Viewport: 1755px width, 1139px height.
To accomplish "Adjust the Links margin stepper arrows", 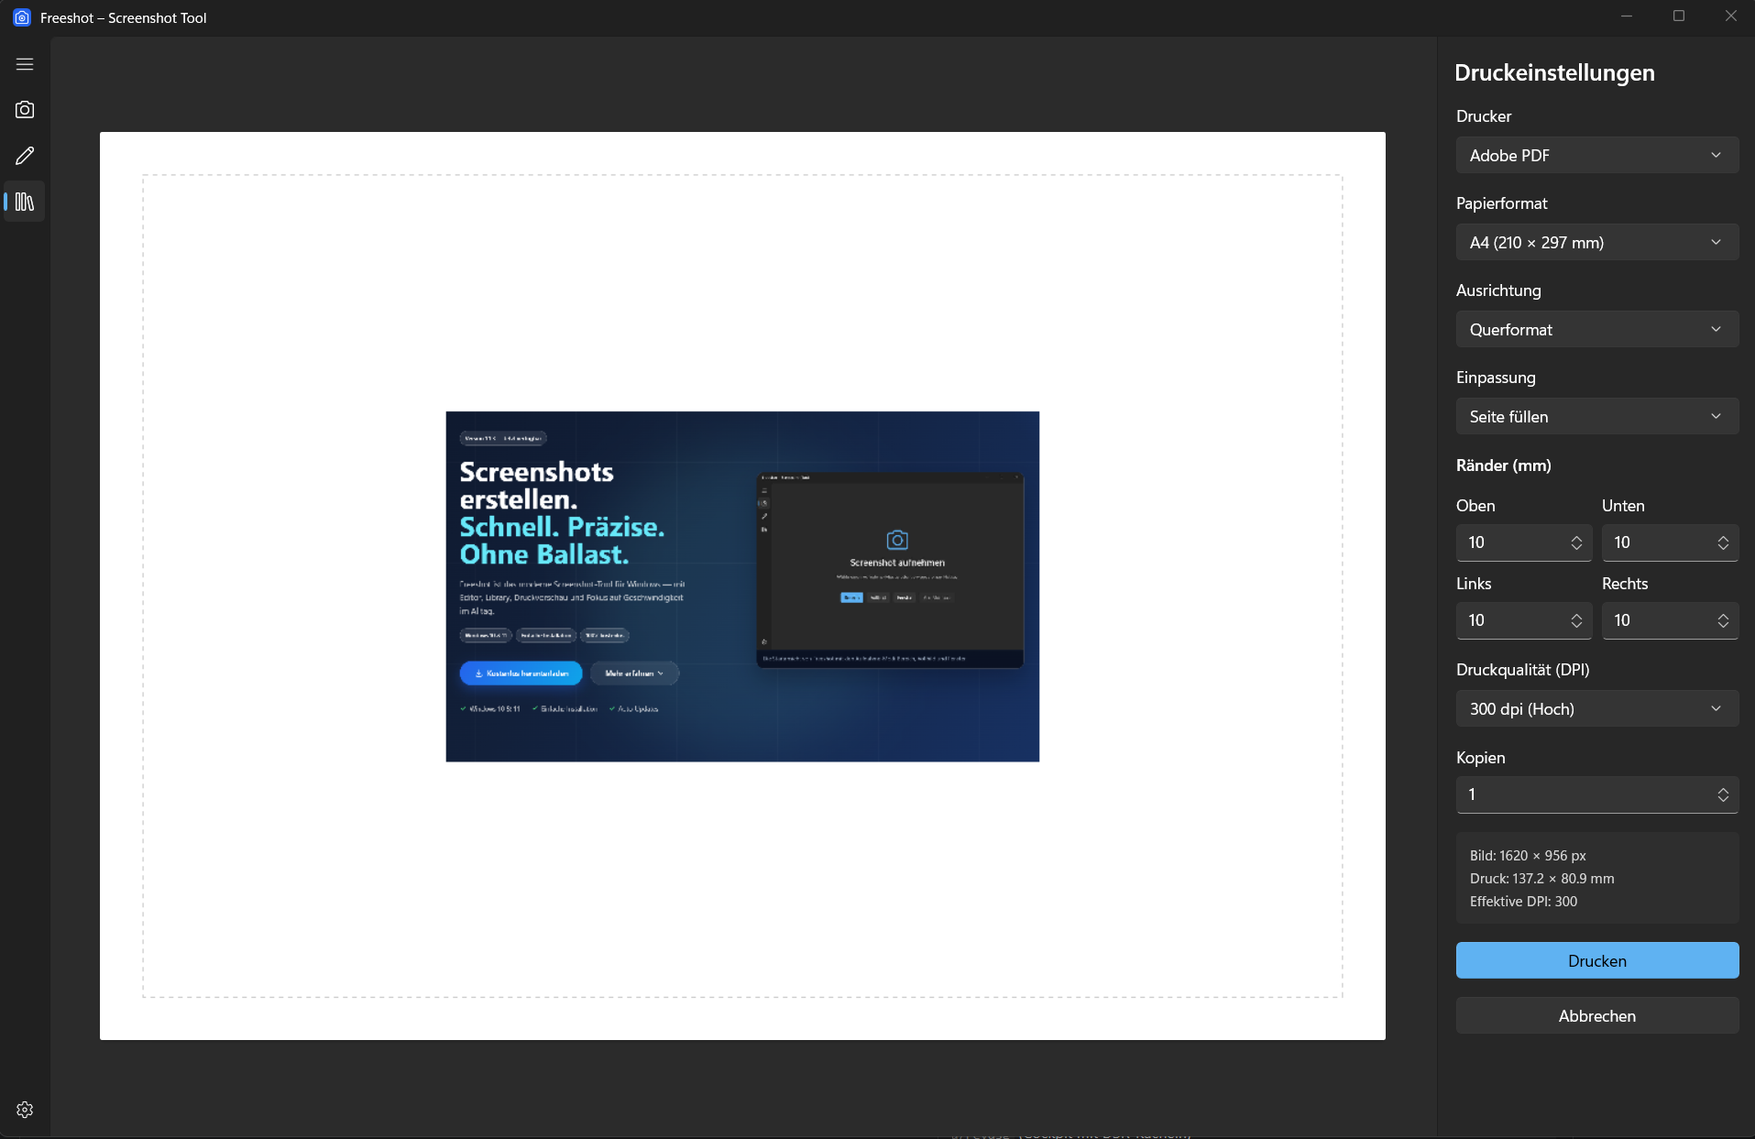I will 1576,620.
